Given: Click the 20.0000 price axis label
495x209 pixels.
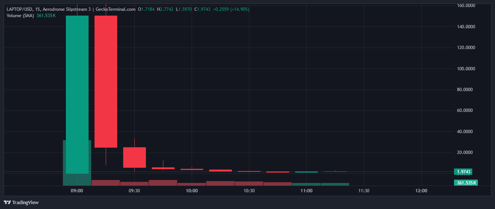Looking at the screenshot, I should coord(467,152).
